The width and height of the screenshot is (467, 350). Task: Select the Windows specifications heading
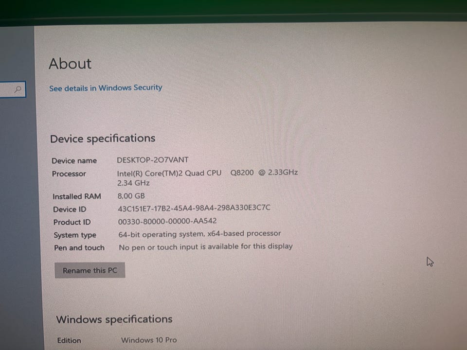pyautogui.click(x=114, y=319)
